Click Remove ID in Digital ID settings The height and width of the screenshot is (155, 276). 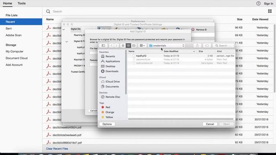click(x=199, y=30)
